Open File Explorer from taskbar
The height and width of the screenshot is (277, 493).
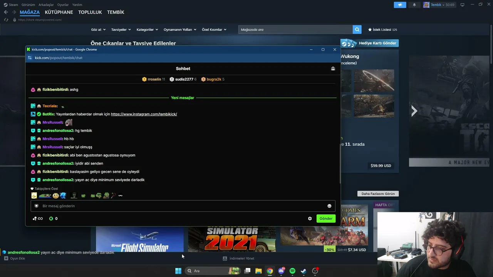pos(258,271)
